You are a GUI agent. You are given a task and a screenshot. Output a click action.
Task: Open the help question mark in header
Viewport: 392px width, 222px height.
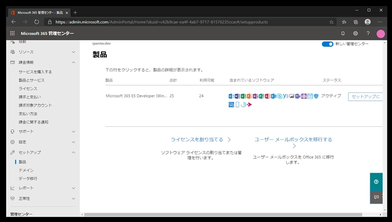(x=368, y=33)
